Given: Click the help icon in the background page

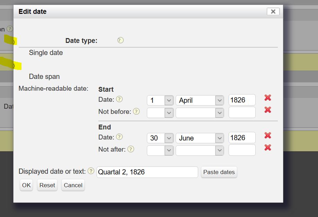Looking at the screenshot, I should coord(10,29).
